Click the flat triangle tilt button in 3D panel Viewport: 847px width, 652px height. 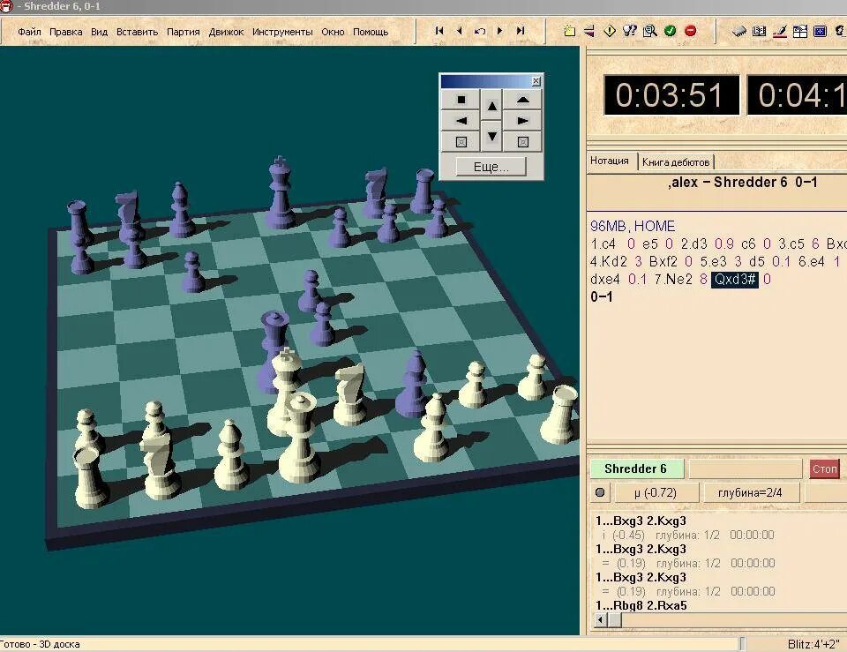(x=522, y=100)
